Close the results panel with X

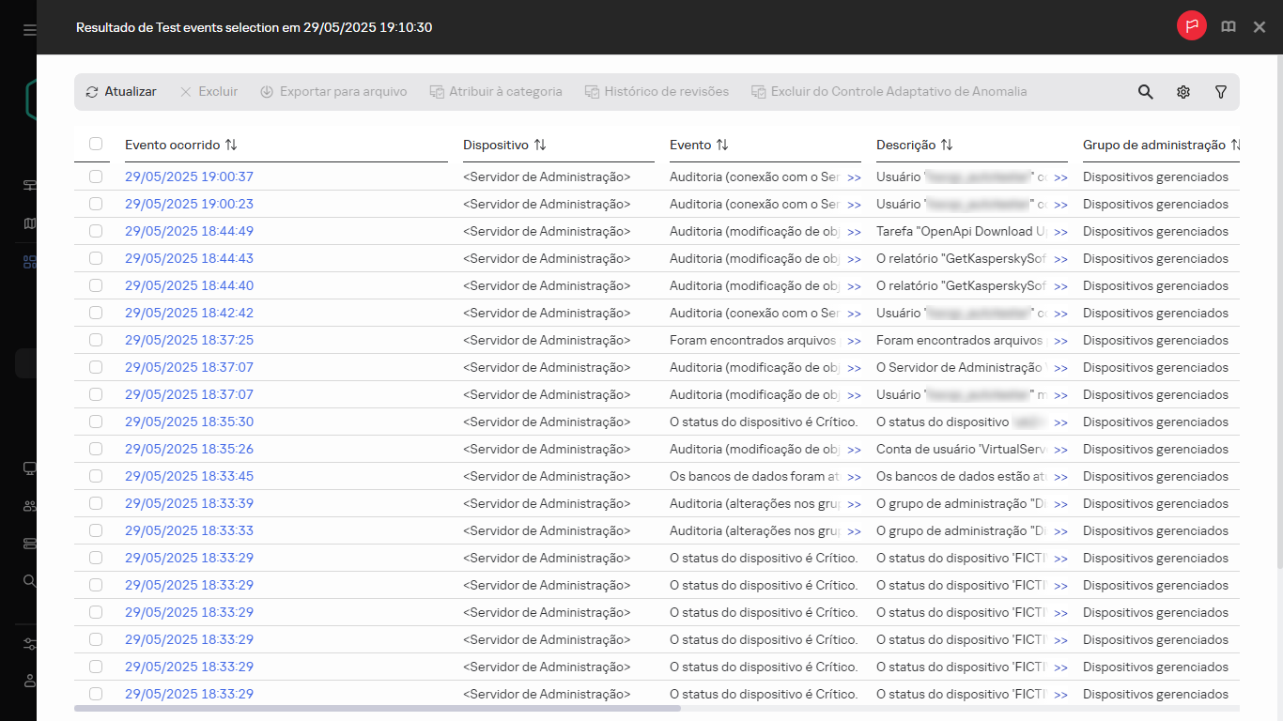point(1260,27)
